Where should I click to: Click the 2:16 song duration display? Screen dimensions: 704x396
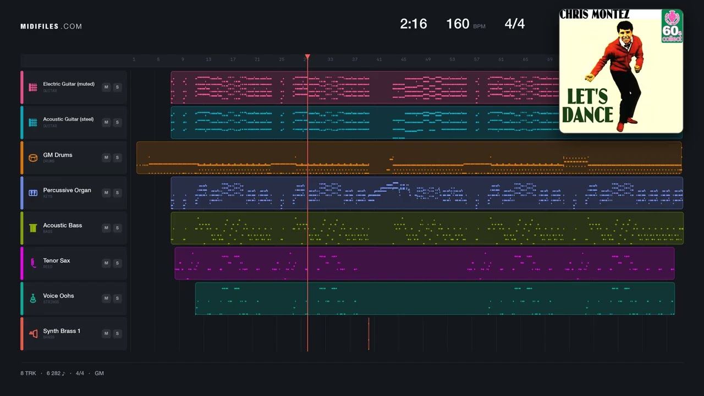[414, 24]
